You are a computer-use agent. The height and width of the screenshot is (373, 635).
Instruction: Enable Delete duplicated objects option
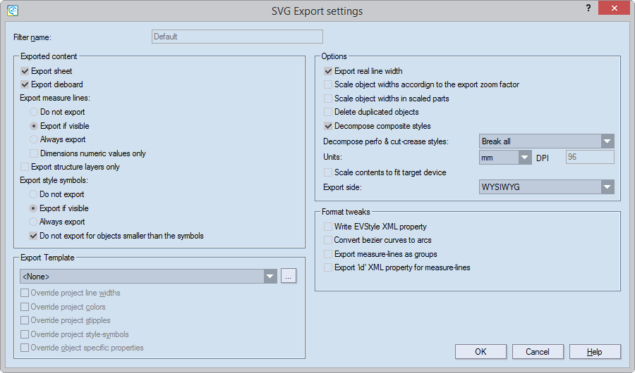tap(328, 112)
